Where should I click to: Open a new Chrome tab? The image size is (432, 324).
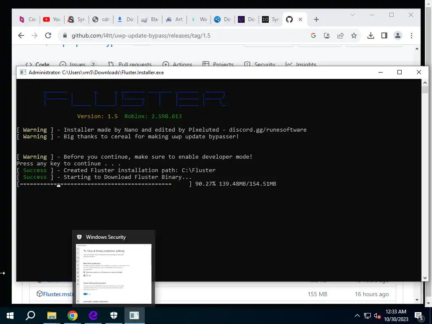tap(316, 19)
